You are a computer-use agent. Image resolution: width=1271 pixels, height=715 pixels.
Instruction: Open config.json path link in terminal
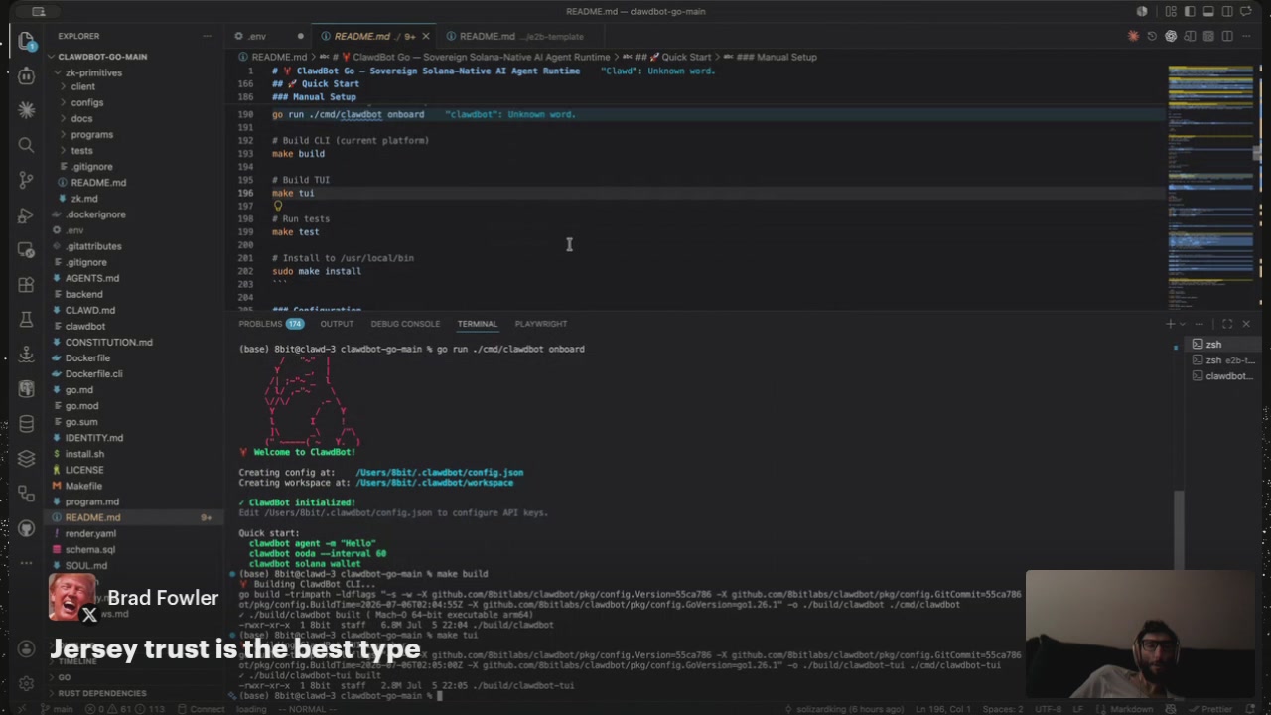click(x=439, y=473)
